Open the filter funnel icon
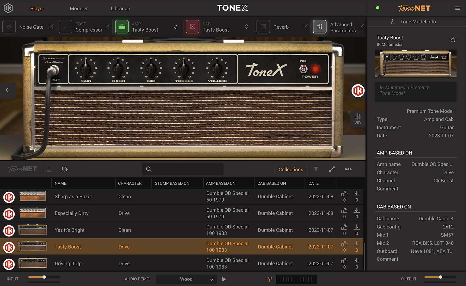The image size is (466, 286). click(316, 169)
